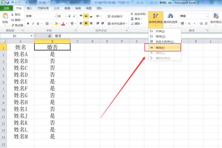This screenshot has width=222, height=148.
Task: Expand the font name dropdown
Action: pyautogui.click(x=55, y=16)
